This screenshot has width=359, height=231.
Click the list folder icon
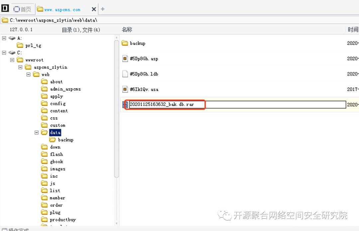click(x=45, y=191)
